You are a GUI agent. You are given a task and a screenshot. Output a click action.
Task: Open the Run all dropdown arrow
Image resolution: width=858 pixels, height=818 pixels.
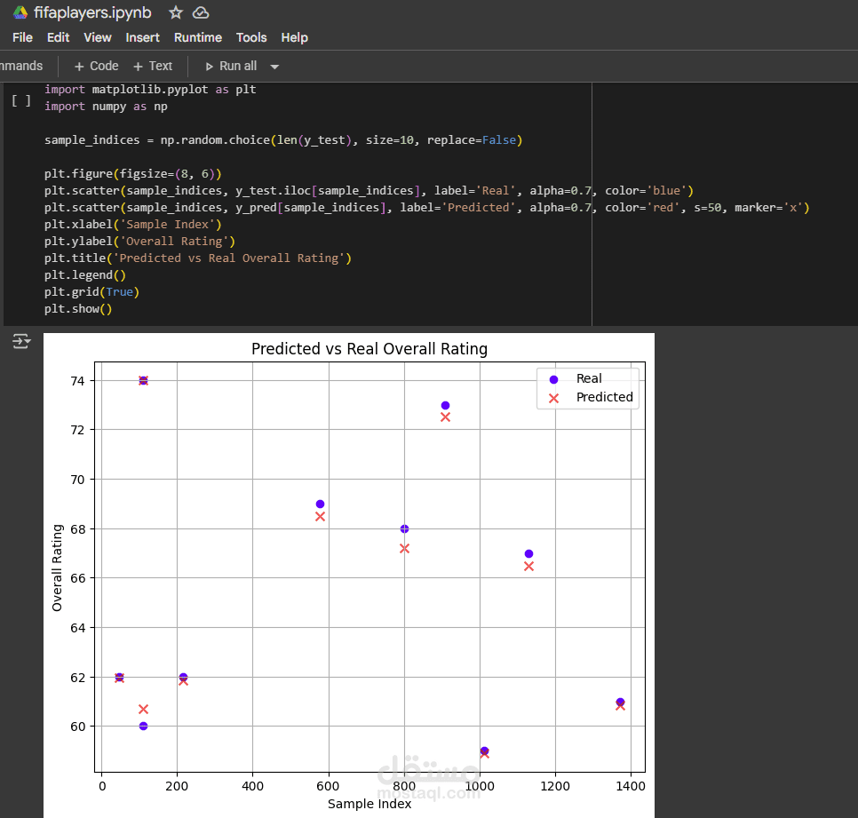pyautogui.click(x=274, y=66)
